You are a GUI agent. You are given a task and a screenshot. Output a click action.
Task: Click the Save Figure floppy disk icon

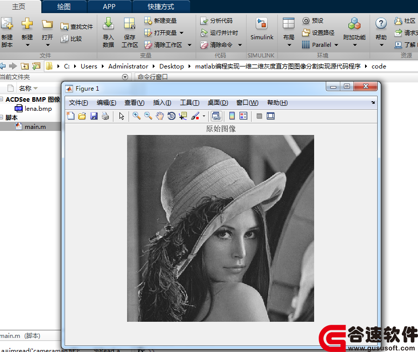(94, 116)
